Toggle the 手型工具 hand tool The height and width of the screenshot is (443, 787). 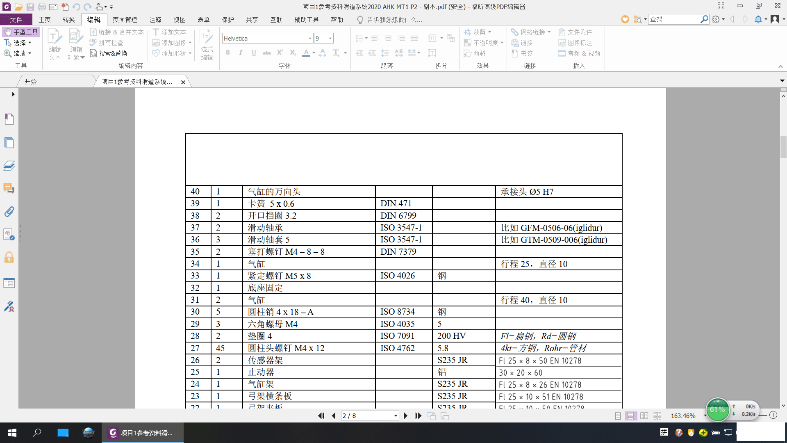pyautogui.click(x=21, y=32)
